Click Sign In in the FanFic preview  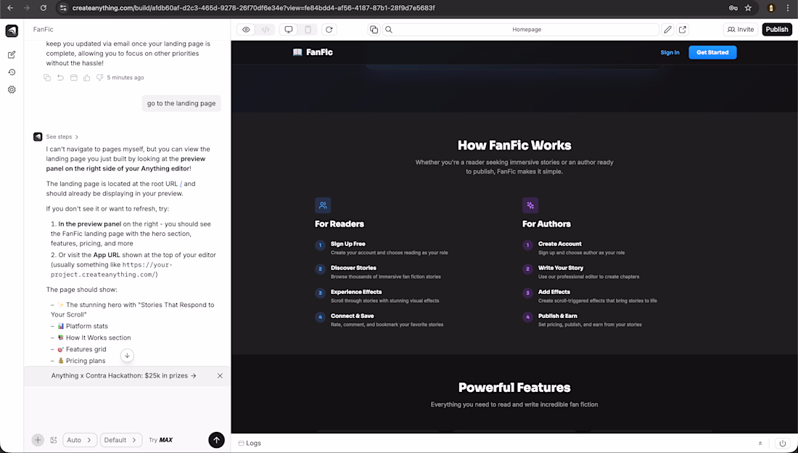670,52
